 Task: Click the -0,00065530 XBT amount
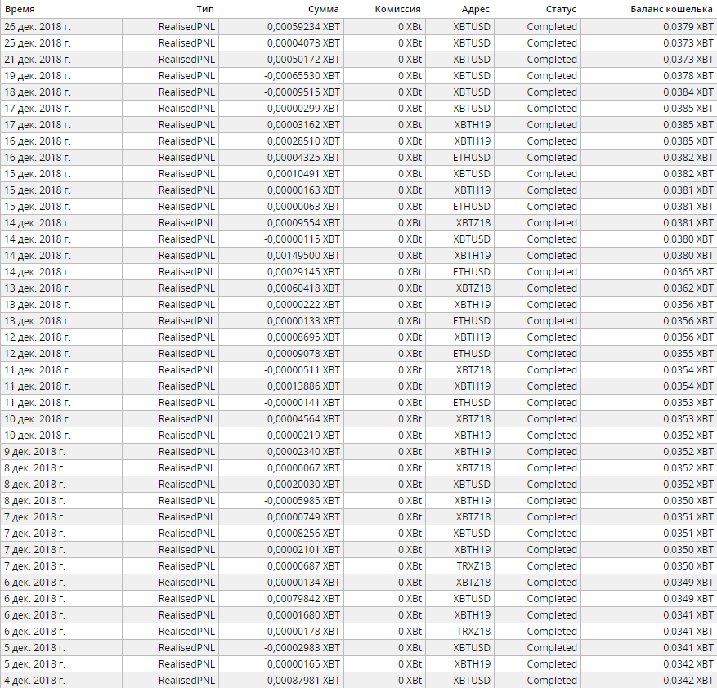[x=302, y=76]
